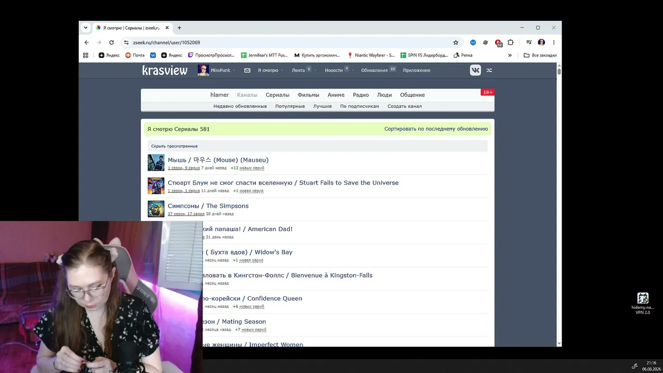The image size is (663, 373).
Task: Expand the Новости header menu
Action: [x=337, y=70]
